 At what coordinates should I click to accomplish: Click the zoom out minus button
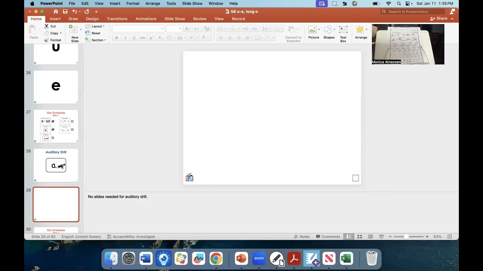pos(390,237)
